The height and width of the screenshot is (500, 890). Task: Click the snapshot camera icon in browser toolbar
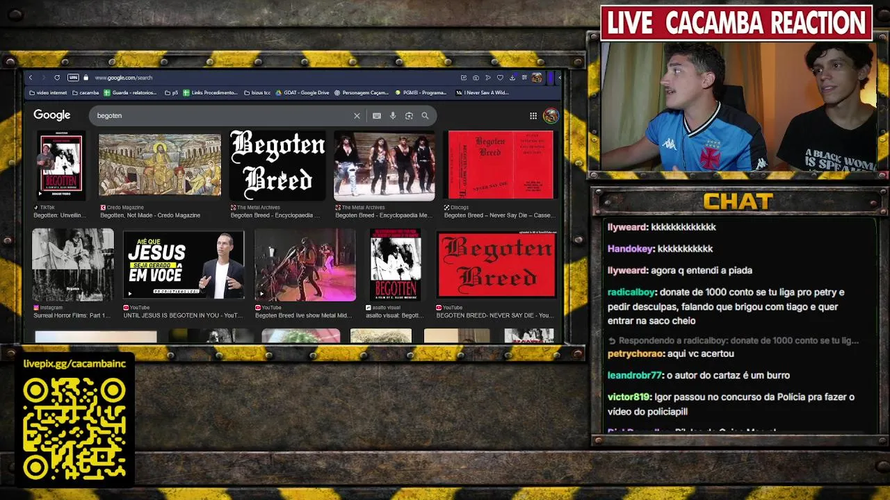pyautogui.click(x=476, y=78)
